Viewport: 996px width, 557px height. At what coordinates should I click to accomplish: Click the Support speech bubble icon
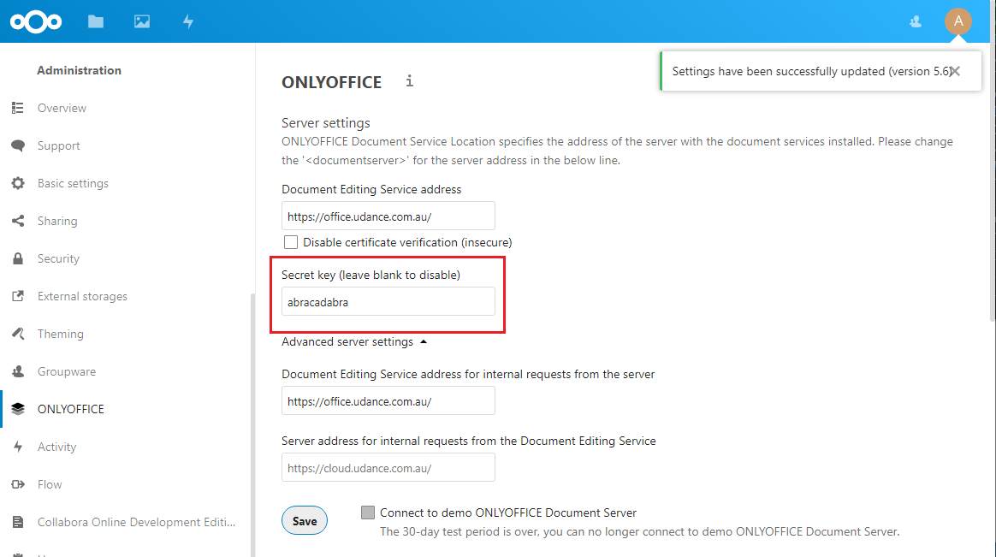point(18,145)
